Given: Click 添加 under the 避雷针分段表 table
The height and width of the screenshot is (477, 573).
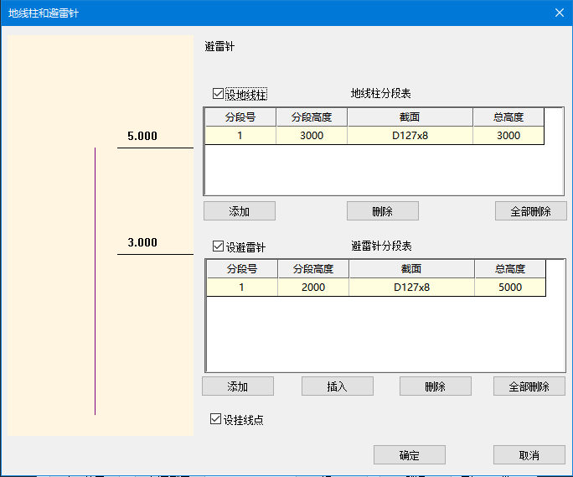Looking at the screenshot, I should coord(238,386).
